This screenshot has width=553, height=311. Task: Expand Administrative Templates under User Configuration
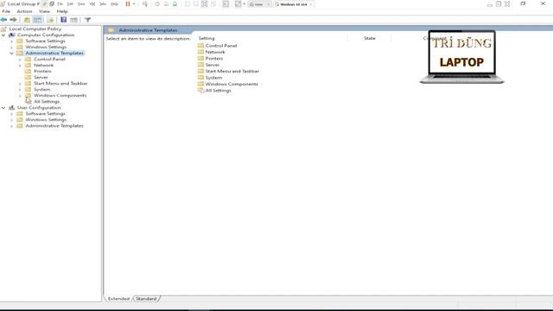click(x=11, y=125)
